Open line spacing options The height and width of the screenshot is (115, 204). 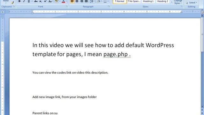pyautogui.click(x=92, y=1)
